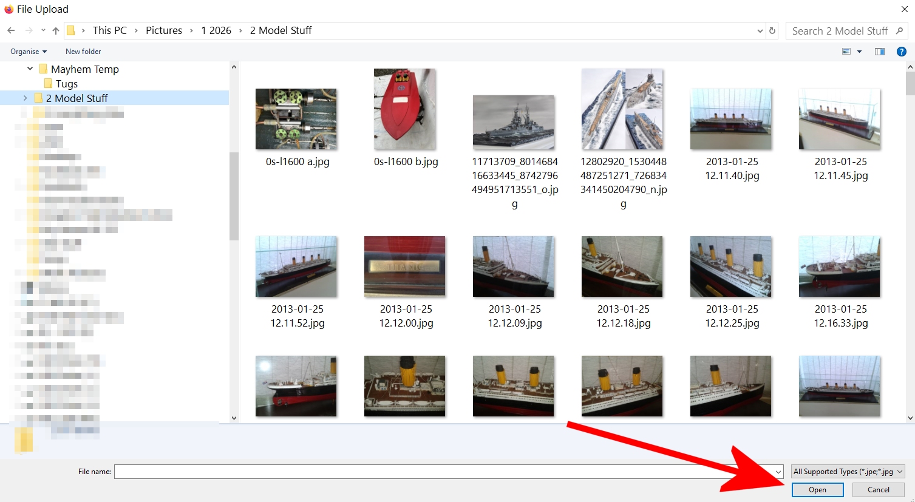Screen dimensions: 915x502
Task: Open the file type filter dropdown
Action: point(848,471)
